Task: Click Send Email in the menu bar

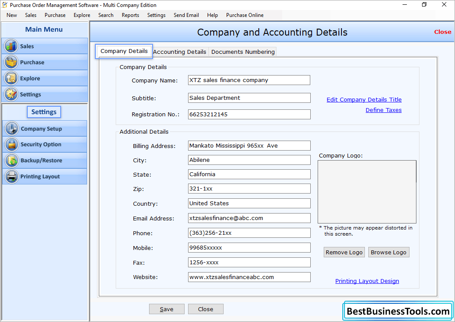Action: (x=186, y=15)
